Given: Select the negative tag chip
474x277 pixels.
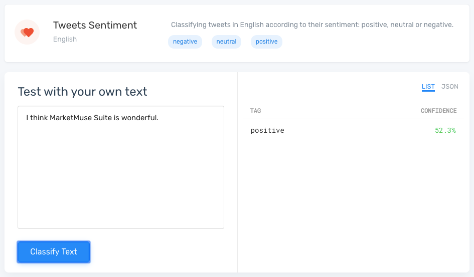Looking at the screenshot, I should coord(185,42).
